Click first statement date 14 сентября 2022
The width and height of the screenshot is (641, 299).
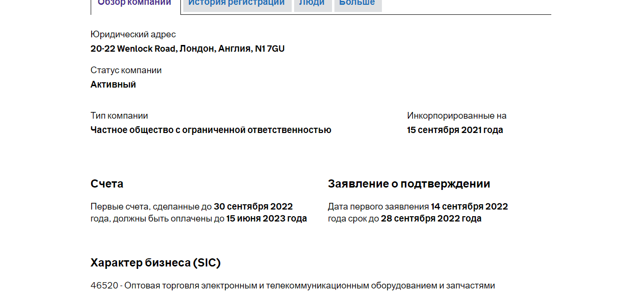pyautogui.click(x=469, y=207)
